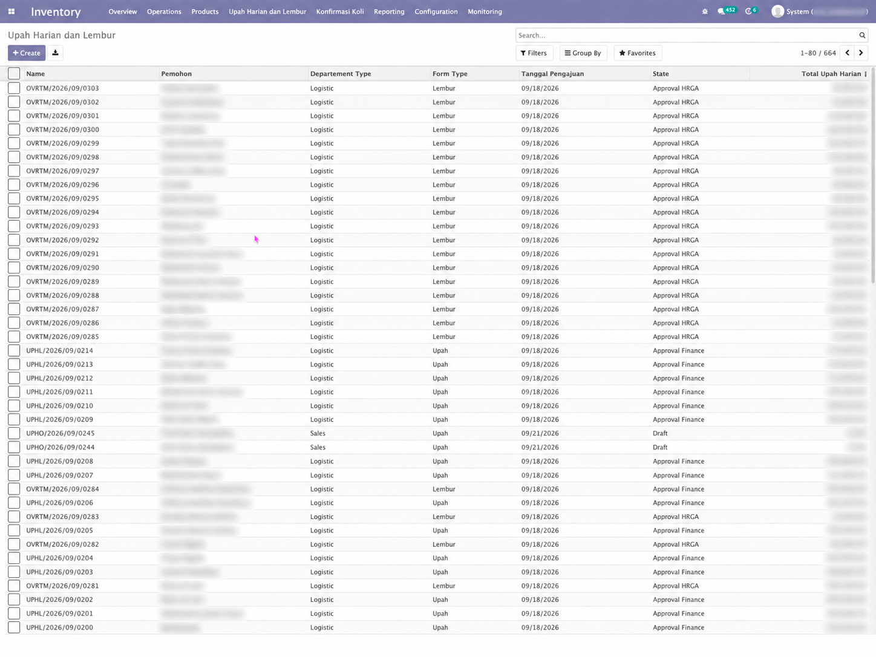
Task: Sort by the State column header
Action: click(700, 74)
